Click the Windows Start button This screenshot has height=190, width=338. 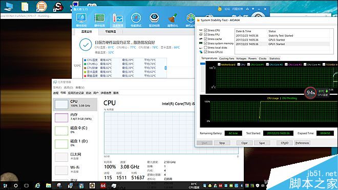click(x=5, y=185)
